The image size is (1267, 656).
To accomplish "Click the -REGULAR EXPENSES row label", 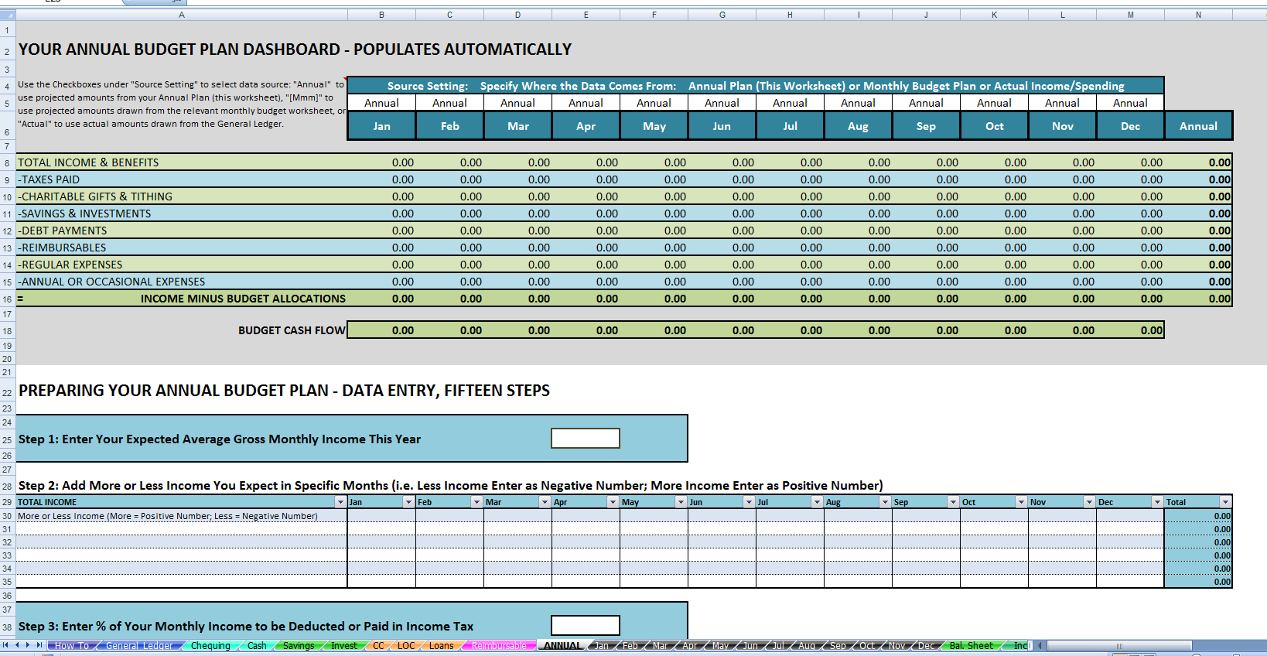I will (x=70, y=265).
